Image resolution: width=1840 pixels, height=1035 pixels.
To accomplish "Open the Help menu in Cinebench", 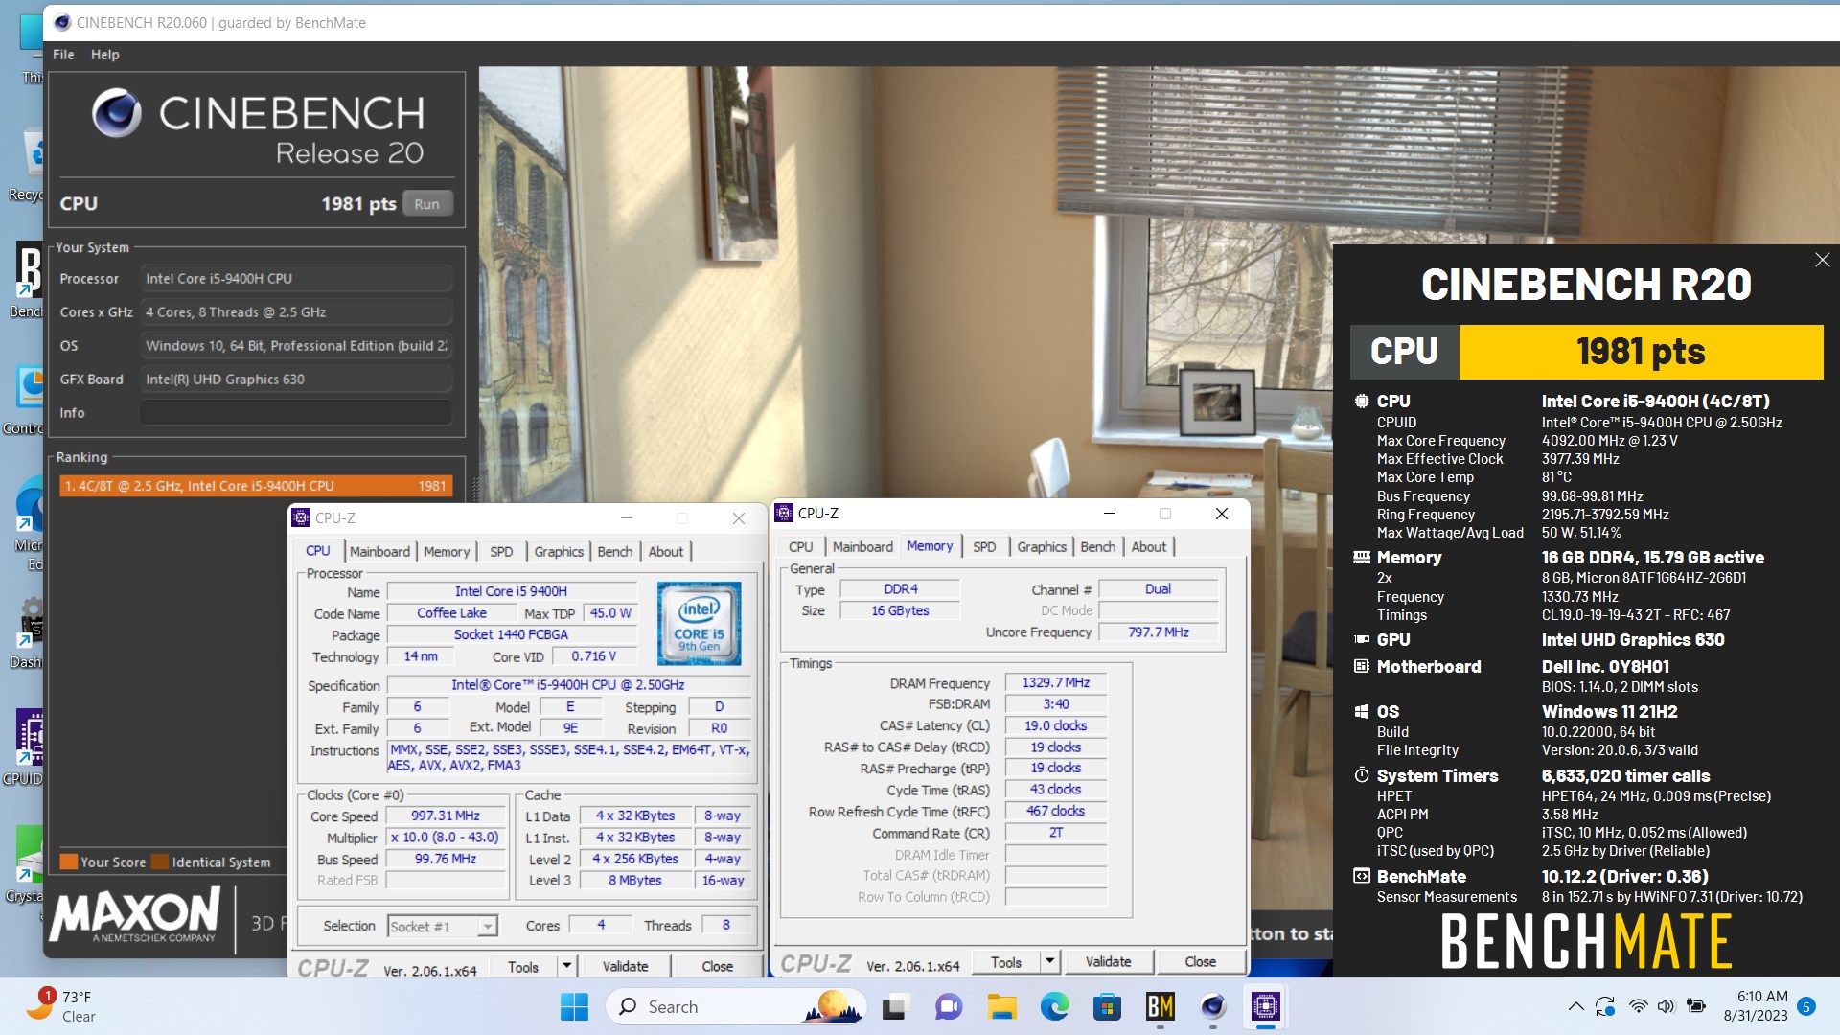I will pyautogui.click(x=105, y=55).
